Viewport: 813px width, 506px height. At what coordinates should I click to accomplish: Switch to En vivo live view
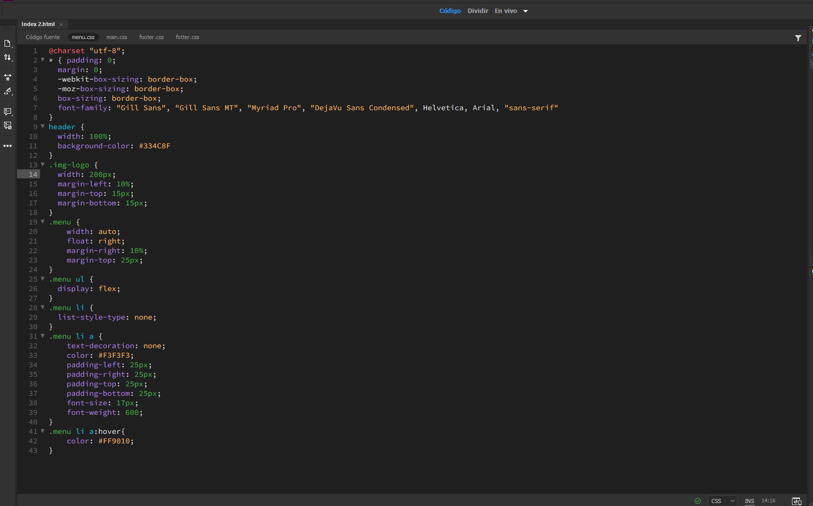point(506,11)
